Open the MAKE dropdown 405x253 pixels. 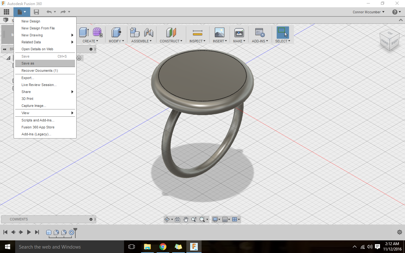239,41
